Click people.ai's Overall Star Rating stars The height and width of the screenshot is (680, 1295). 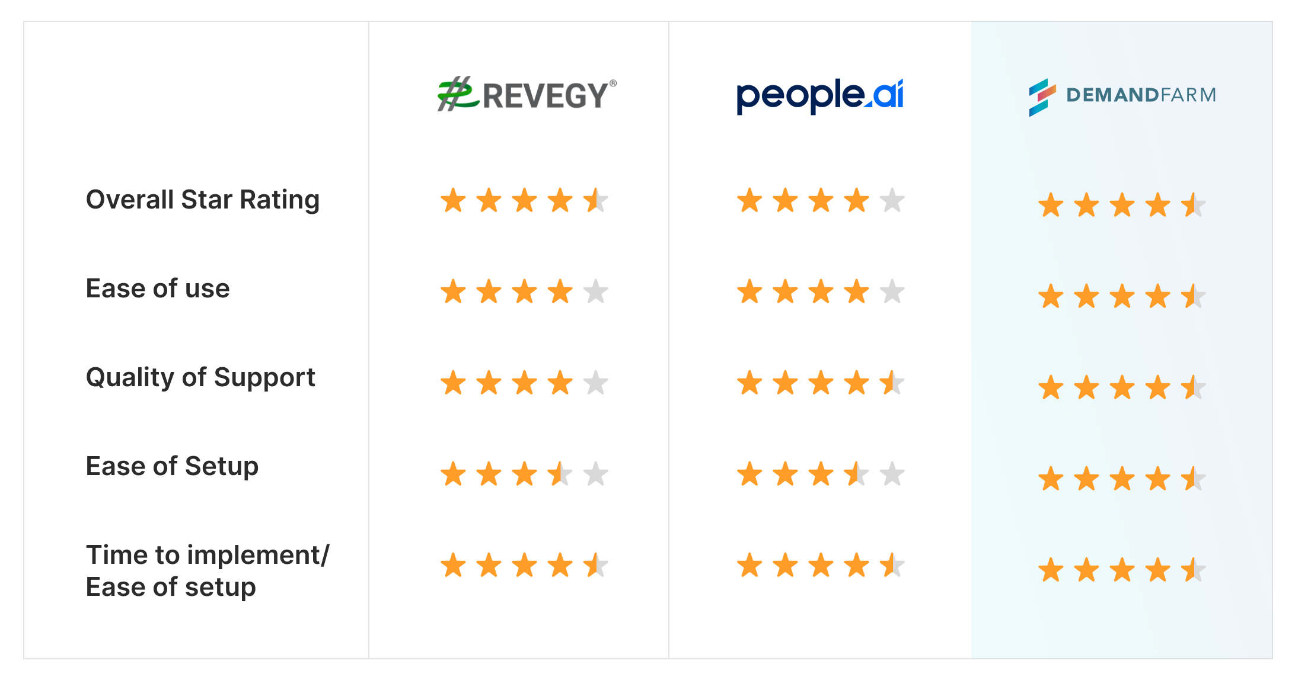pos(821,200)
